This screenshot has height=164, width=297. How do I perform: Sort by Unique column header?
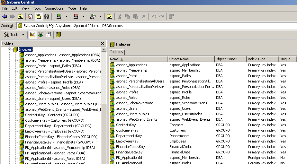click(x=288, y=59)
